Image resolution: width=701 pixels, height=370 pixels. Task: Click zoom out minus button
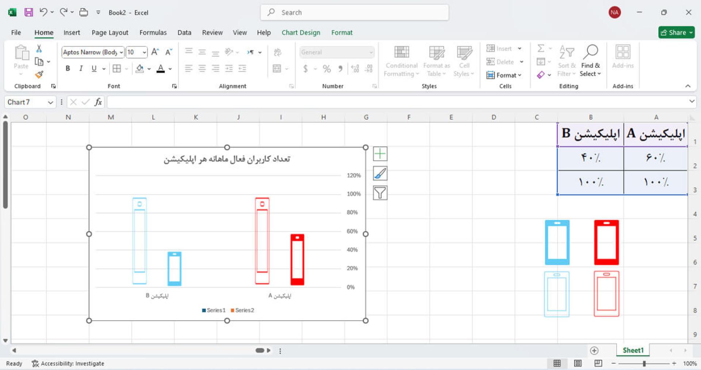[614, 363]
